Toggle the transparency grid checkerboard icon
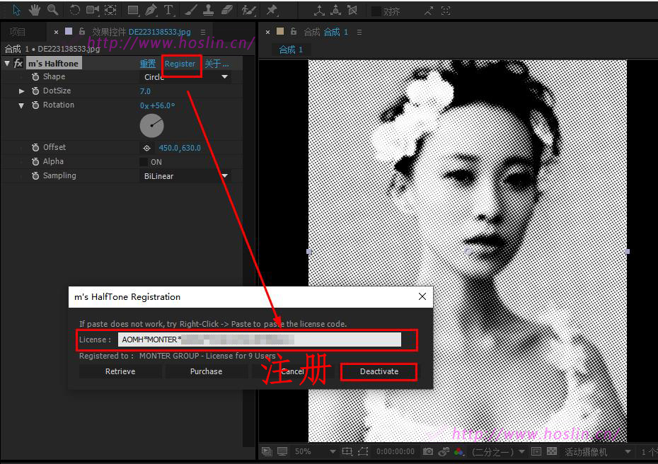 552,451
